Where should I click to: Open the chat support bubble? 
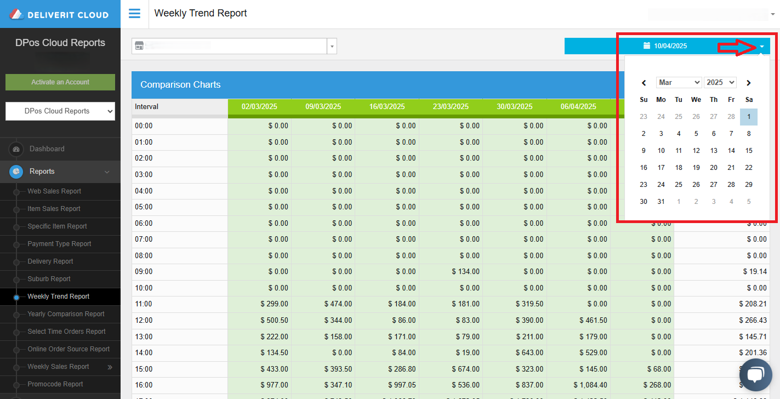click(x=755, y=375)
